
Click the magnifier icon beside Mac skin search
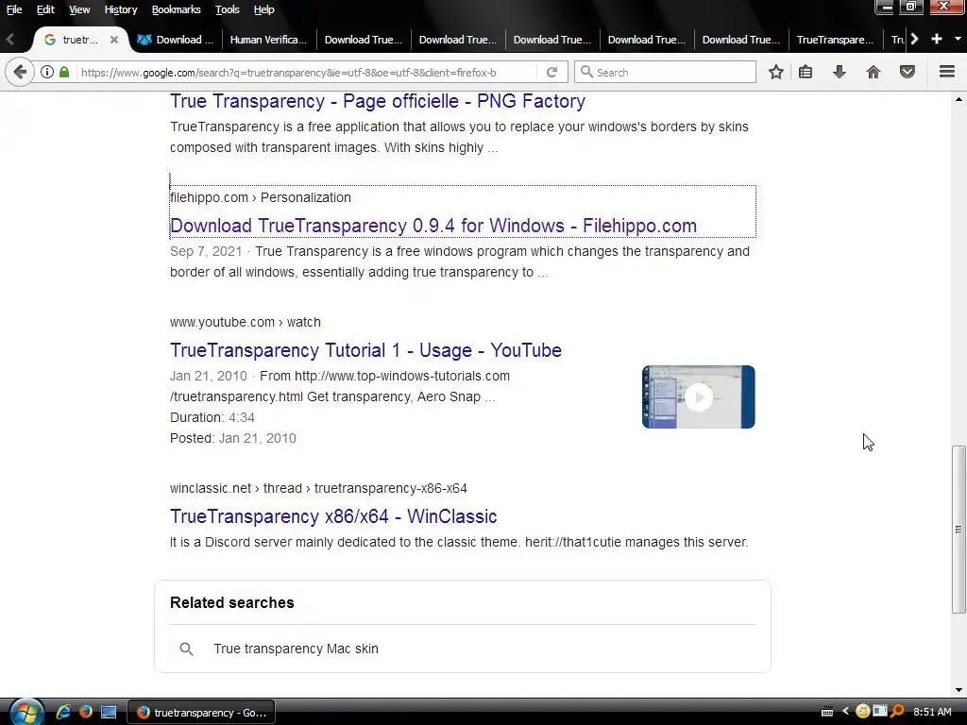tap(186, 649)
